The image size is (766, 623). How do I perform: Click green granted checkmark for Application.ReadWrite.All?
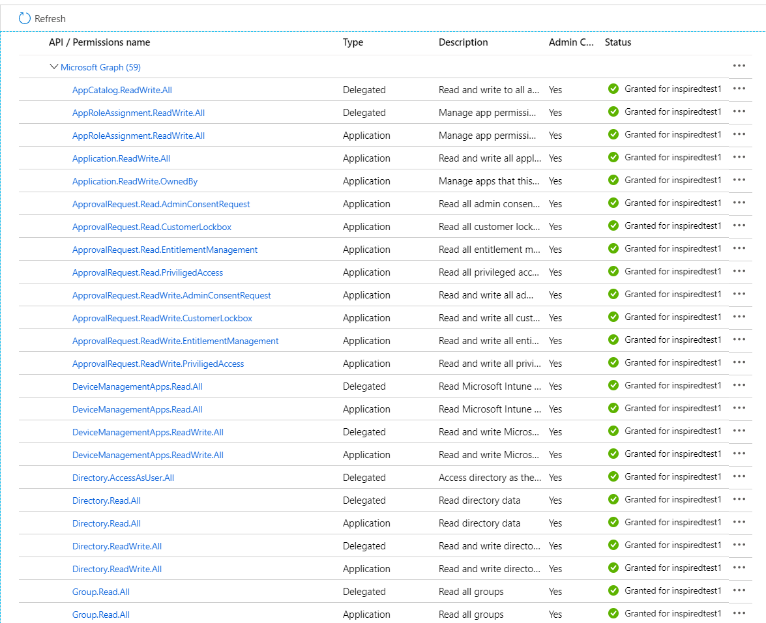(613, 157)
